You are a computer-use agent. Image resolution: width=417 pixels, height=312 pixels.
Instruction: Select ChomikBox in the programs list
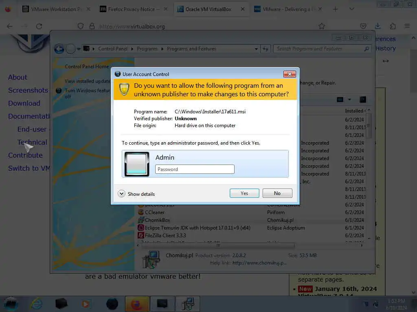(158, 220)
